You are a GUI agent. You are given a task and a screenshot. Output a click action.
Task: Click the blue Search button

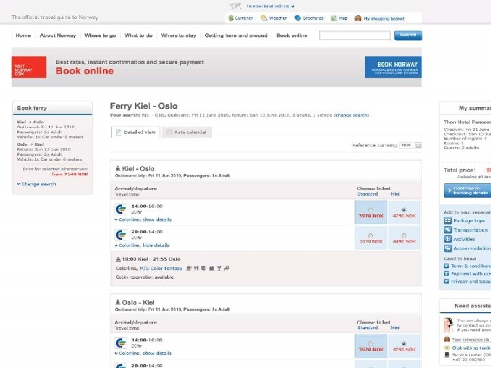408,35
